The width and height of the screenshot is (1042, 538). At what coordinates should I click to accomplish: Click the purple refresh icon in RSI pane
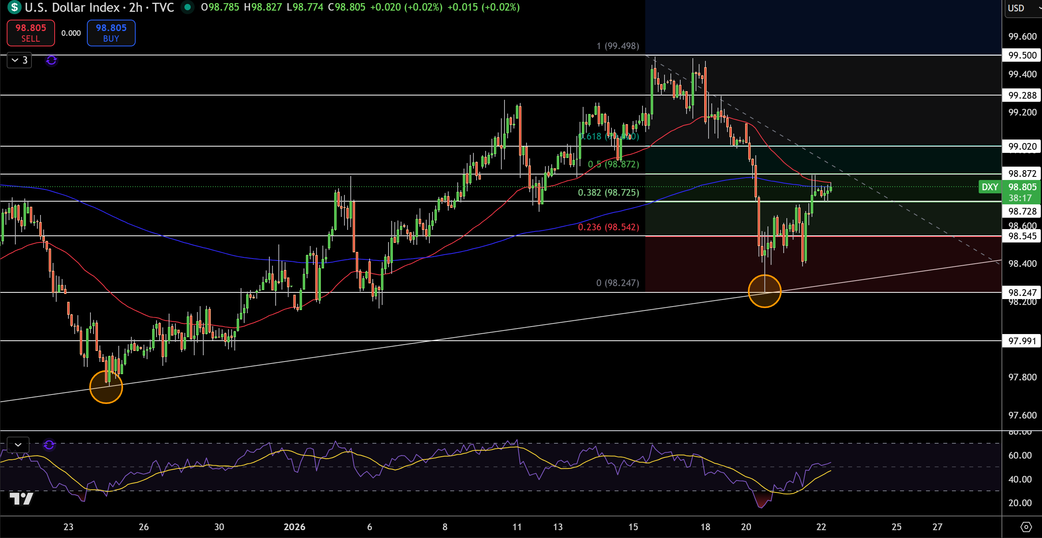pos(49,444)
